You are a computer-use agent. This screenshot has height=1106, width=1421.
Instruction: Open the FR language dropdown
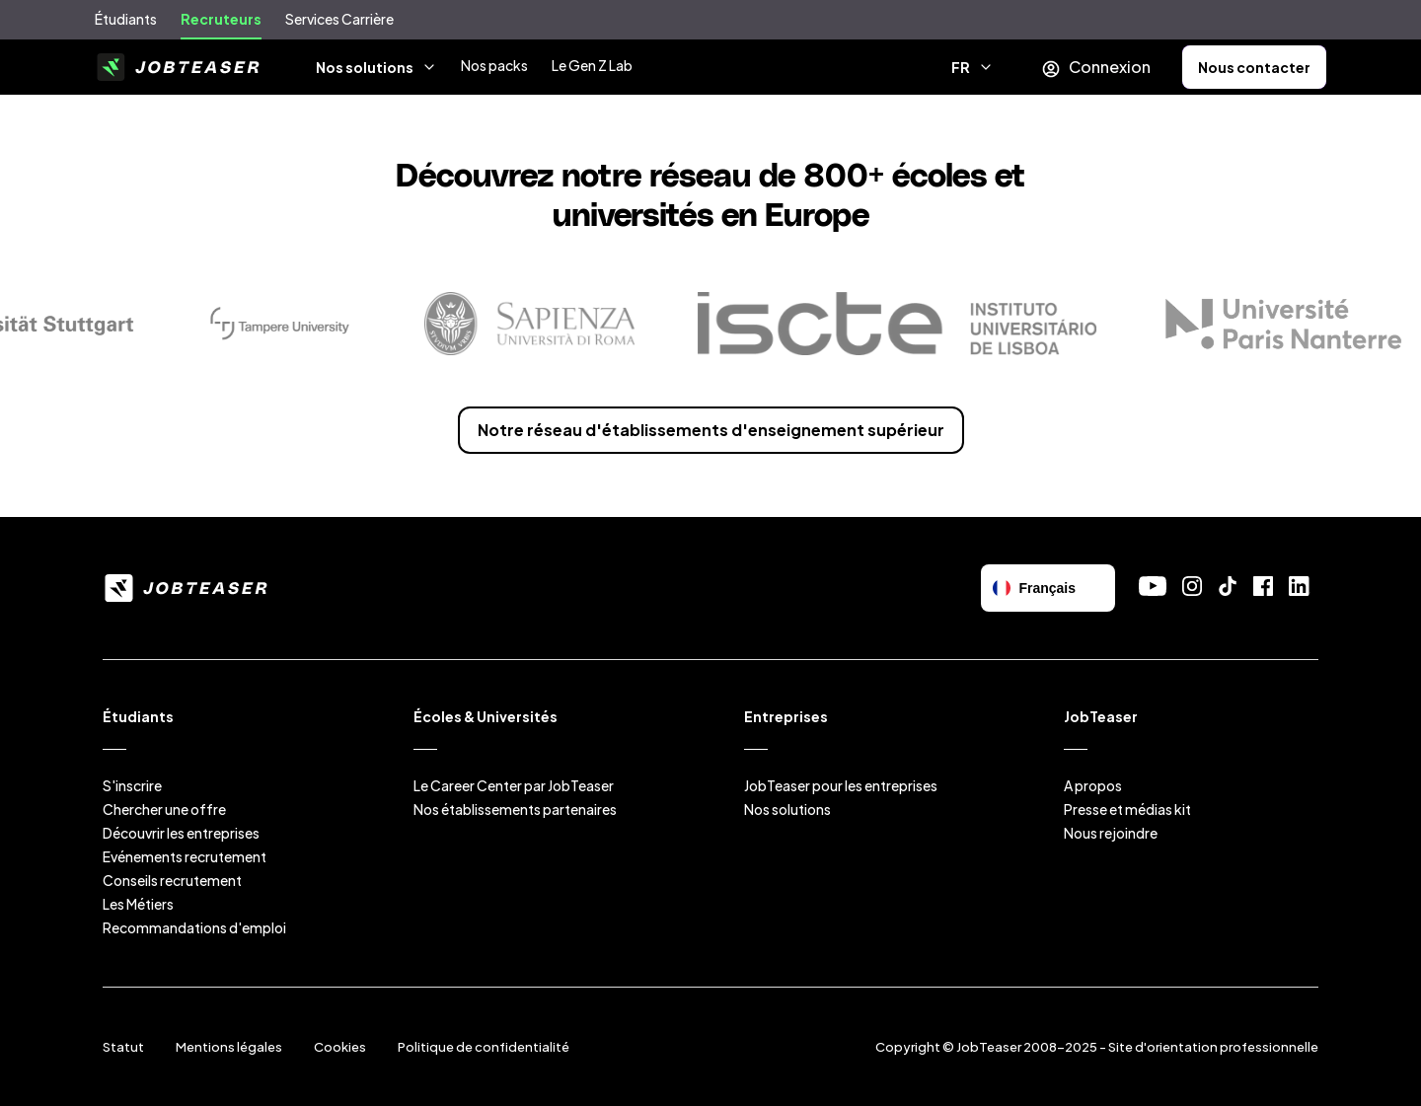pos(971,67)
